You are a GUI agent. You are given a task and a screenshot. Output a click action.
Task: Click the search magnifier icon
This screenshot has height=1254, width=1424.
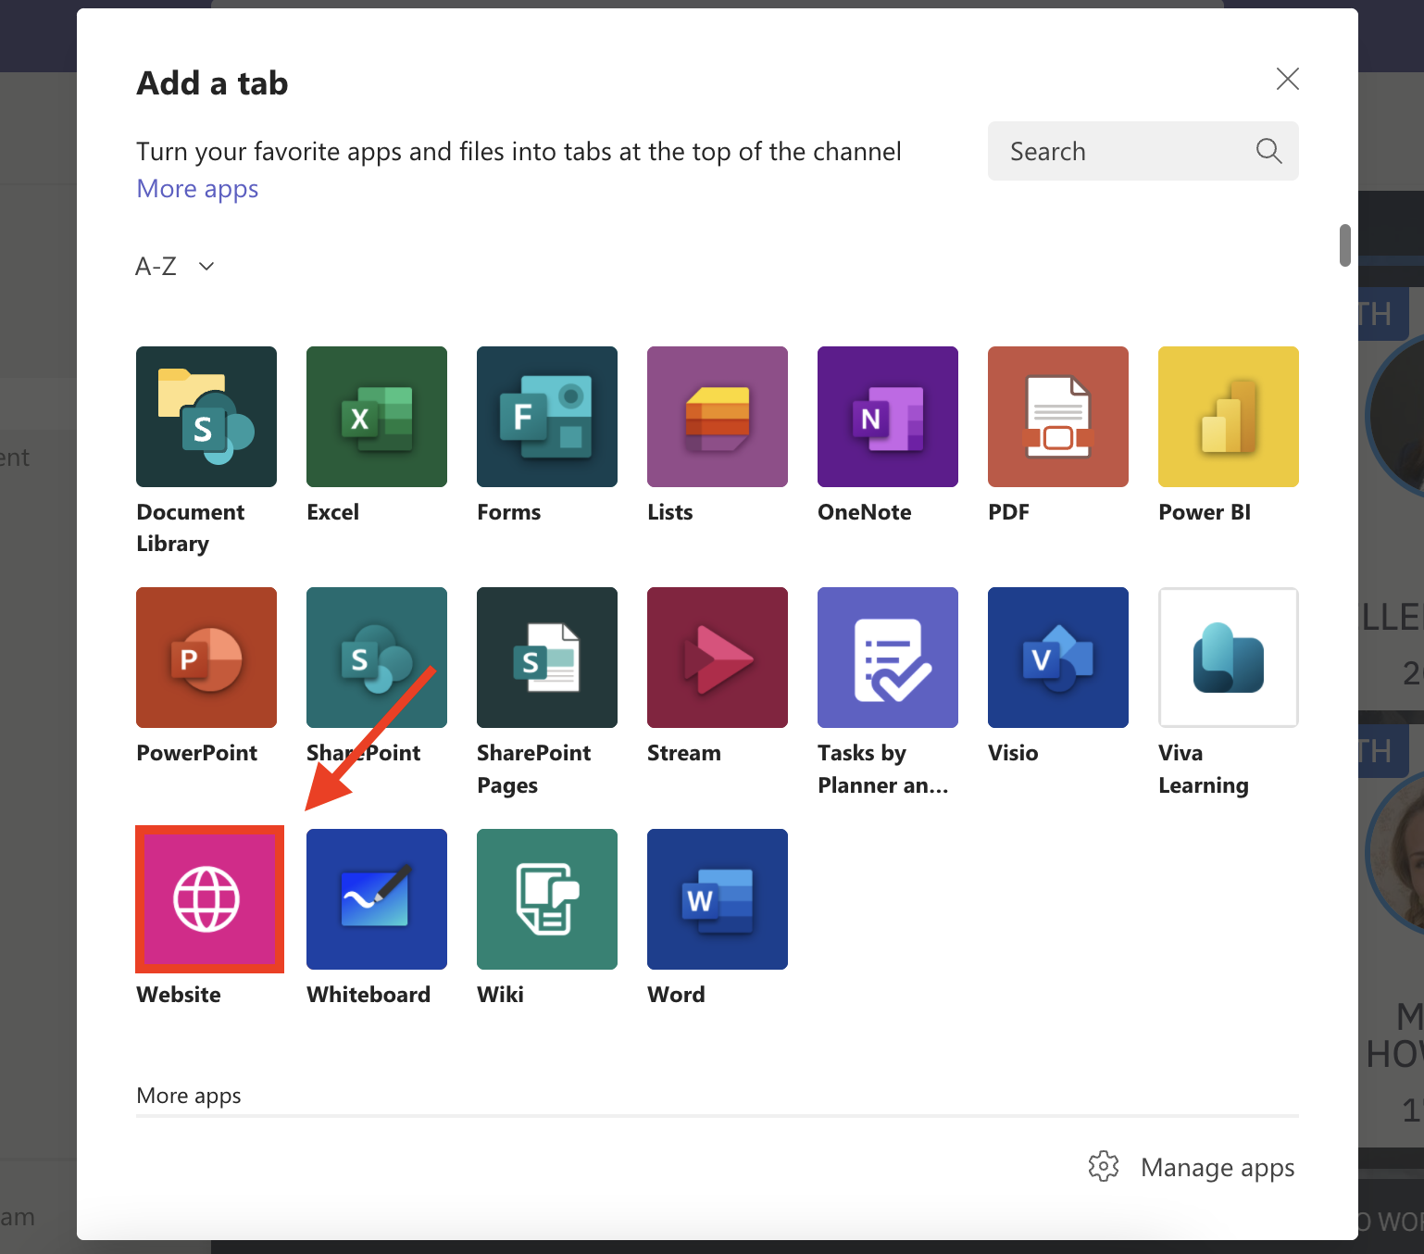pos(1268,151)
